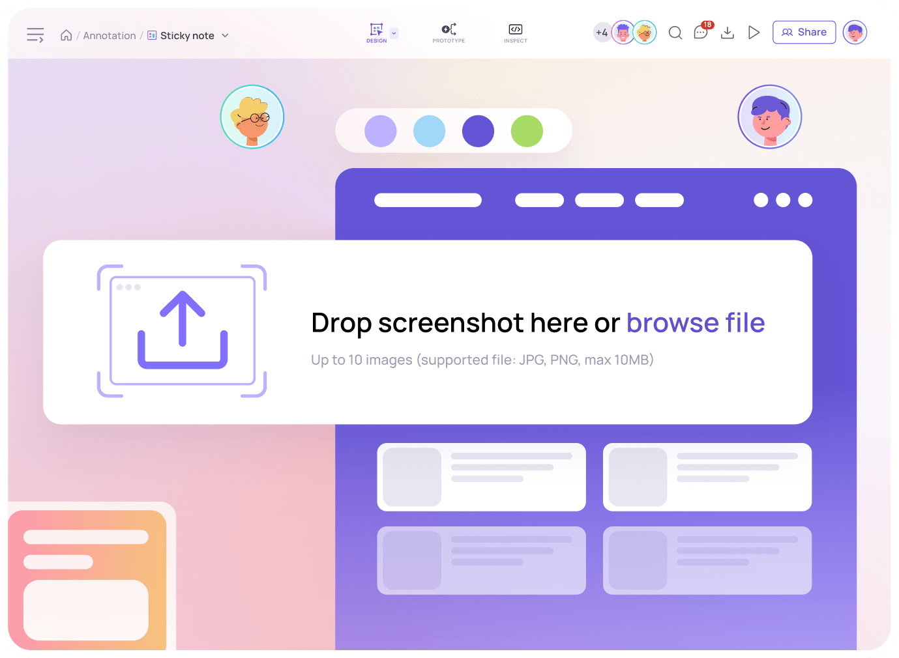Show the +4 additional collaborators
The width and height of the screenshot is (899, 658).
[x=601, y=33]
